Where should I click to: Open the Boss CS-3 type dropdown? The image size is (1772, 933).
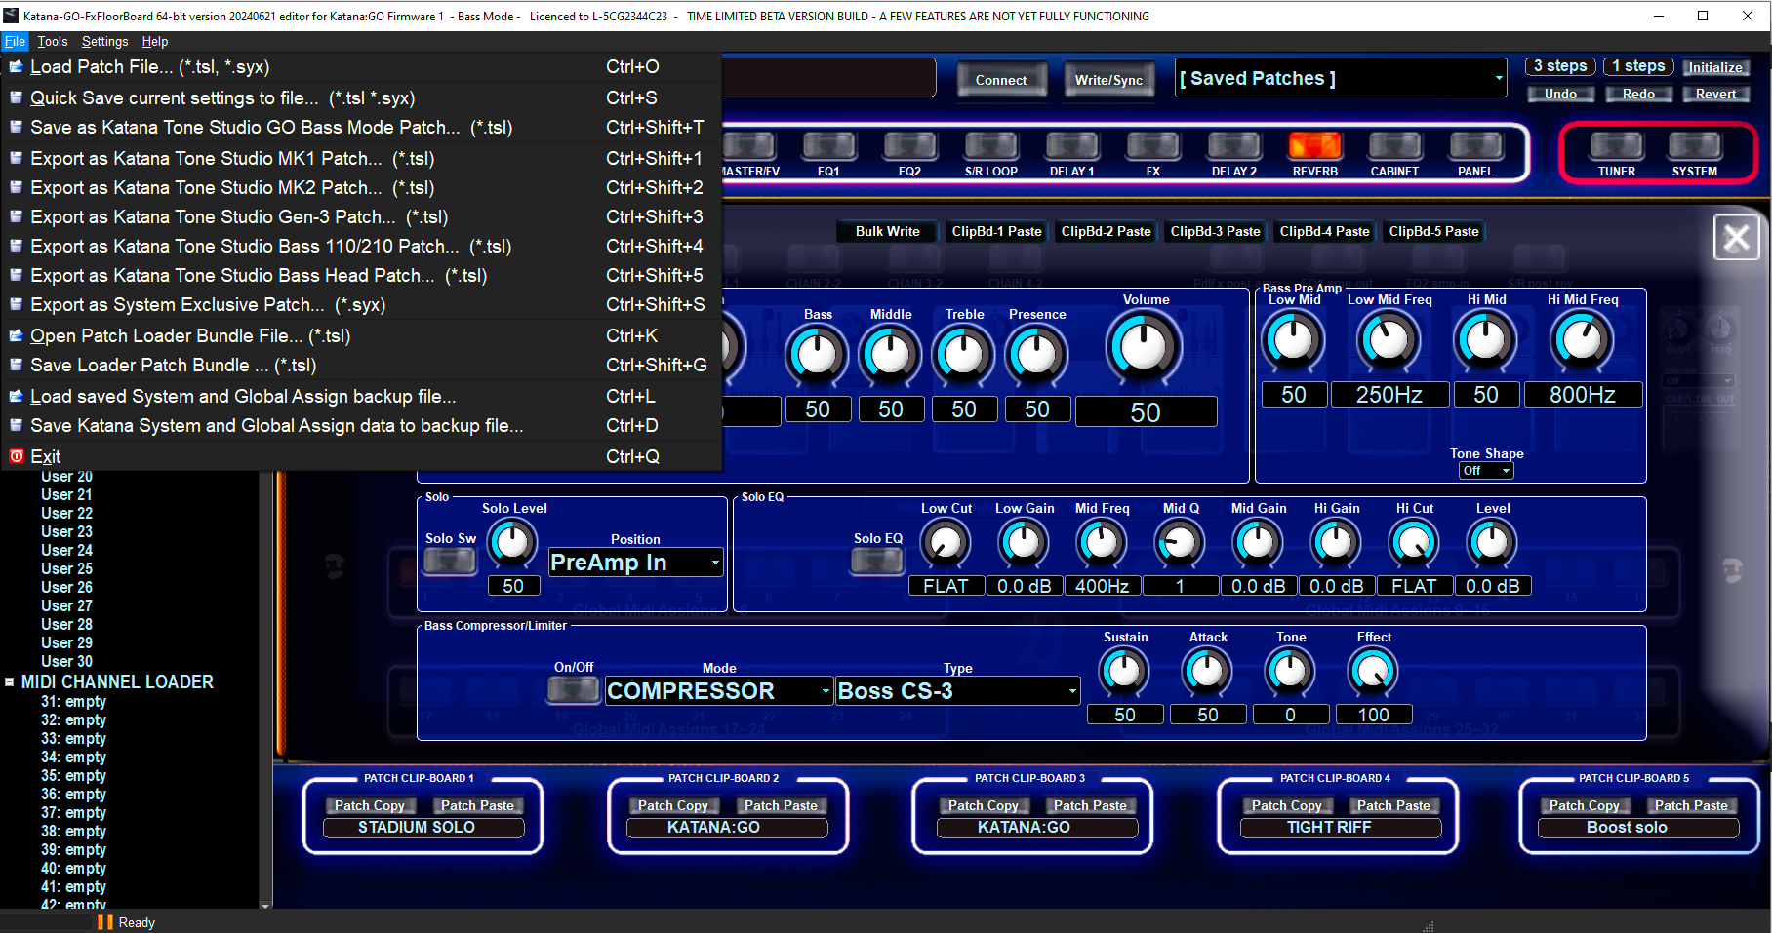point(958,691)
